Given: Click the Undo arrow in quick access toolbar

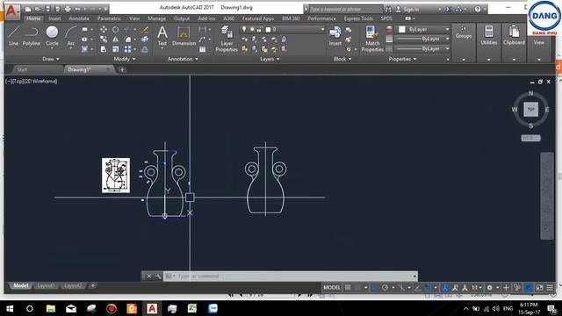Looking at the screenshot, I should pyautogui.click(x=77, y=9).
